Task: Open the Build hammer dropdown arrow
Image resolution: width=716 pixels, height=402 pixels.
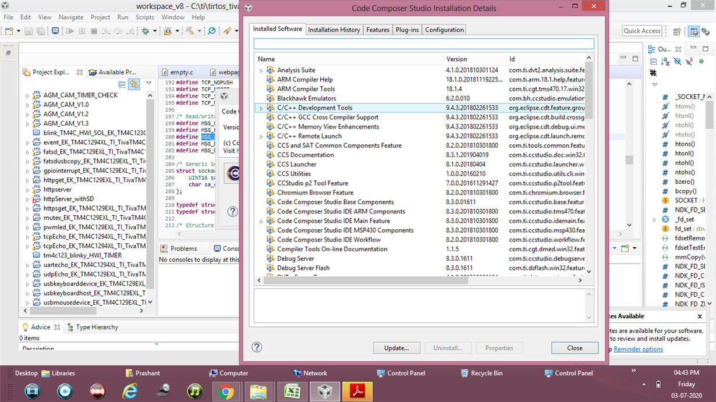Action: (x=199, y=31)
